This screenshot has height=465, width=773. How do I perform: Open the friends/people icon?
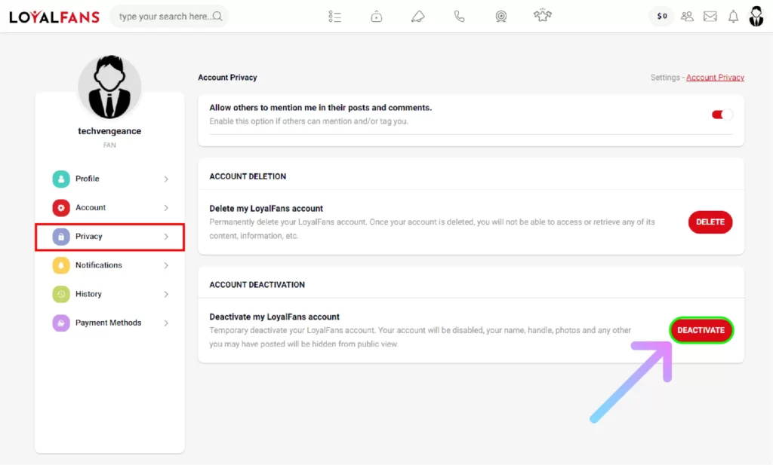click(x=687, y=17)
